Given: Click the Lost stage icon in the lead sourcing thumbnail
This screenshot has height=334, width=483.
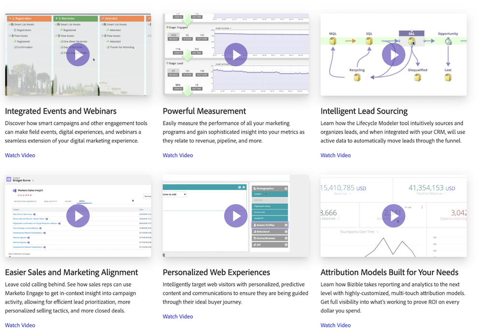Looking at the screenshot, I should click(448, 77).
